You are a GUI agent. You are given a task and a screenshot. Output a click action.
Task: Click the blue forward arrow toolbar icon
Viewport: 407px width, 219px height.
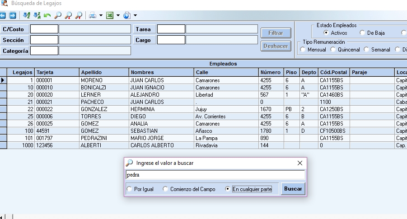13,15
